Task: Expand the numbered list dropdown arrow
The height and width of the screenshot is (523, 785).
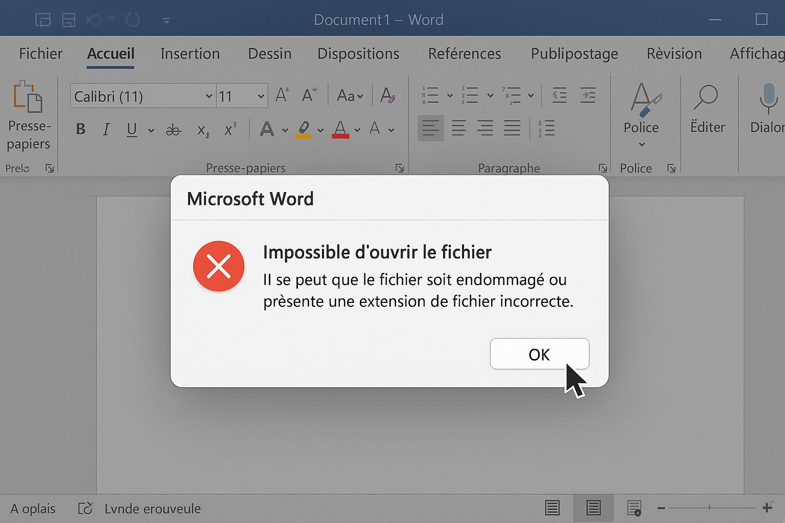Action: (x=490, y=96)
